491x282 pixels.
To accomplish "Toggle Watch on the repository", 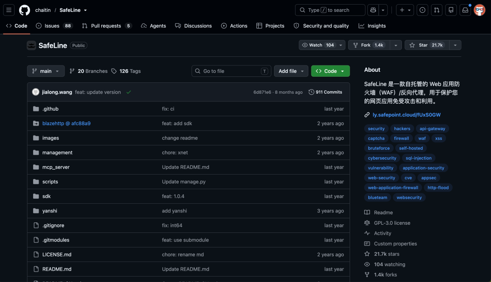I will click(318, 45).
